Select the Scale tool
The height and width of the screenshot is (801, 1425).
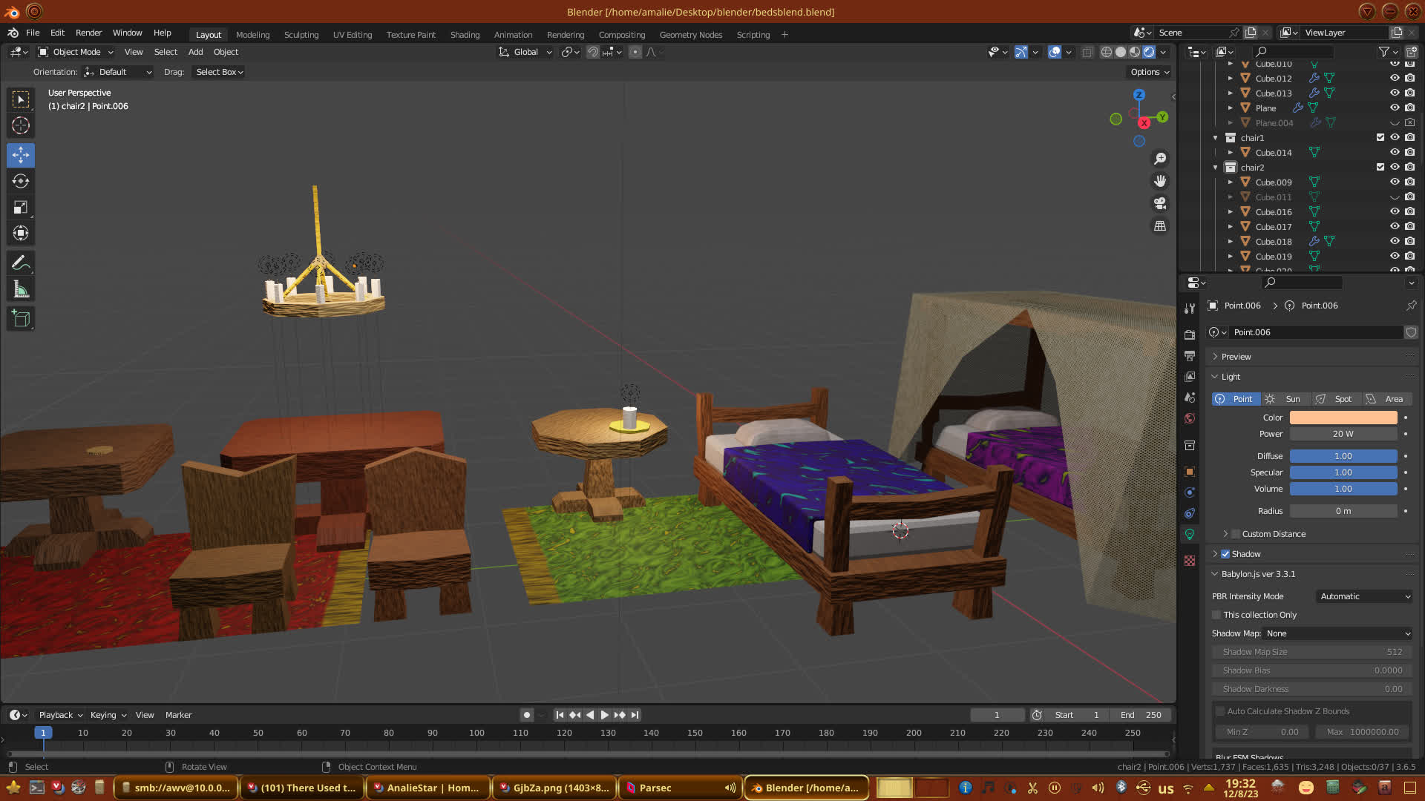click(21, 208)
